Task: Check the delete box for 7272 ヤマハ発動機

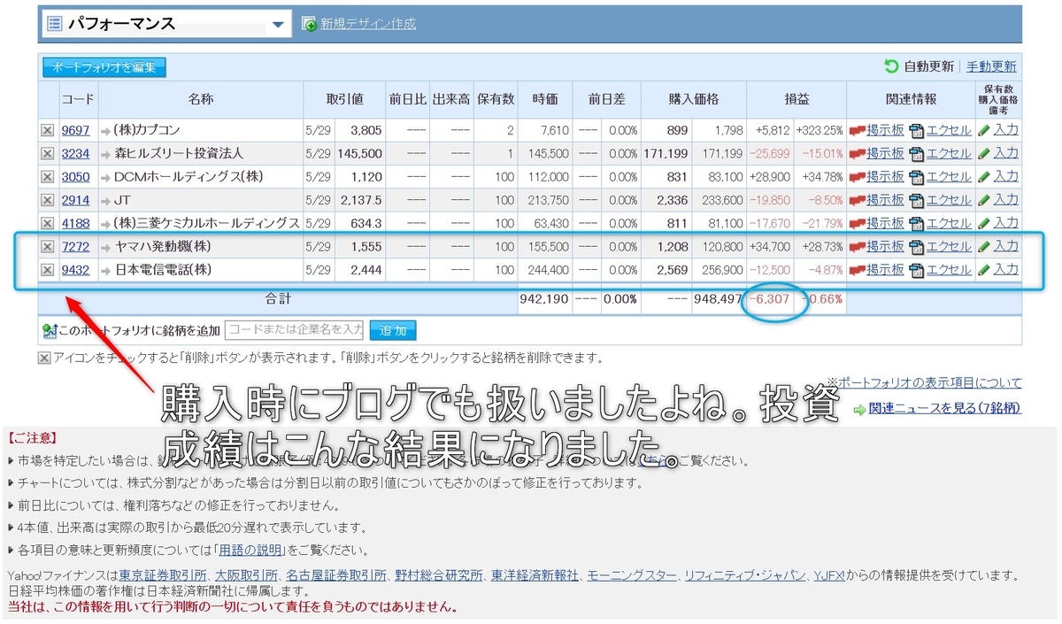Action: click(x=47, y=246)
